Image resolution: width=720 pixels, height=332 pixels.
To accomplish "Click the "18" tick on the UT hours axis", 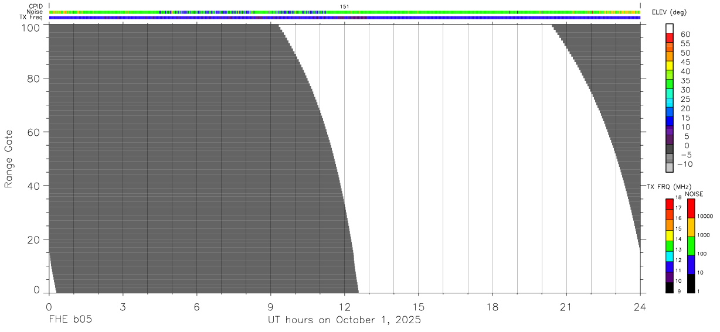I will coord(493,306).
